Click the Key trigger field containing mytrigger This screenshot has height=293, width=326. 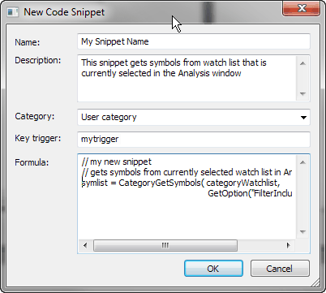point(194,140)
